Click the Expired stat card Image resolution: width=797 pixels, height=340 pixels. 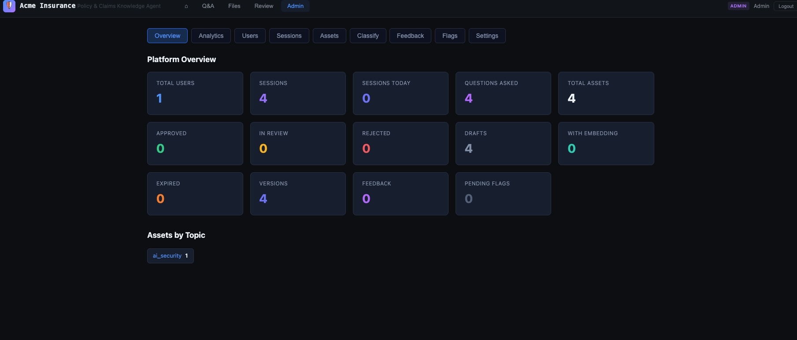pyautogui.click(x=195, y=194)
